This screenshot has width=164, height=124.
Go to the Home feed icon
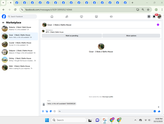pos(52,17)
